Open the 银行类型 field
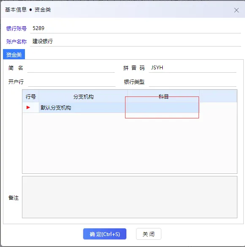This screenshot has width=245, height=247. [192, 82]
